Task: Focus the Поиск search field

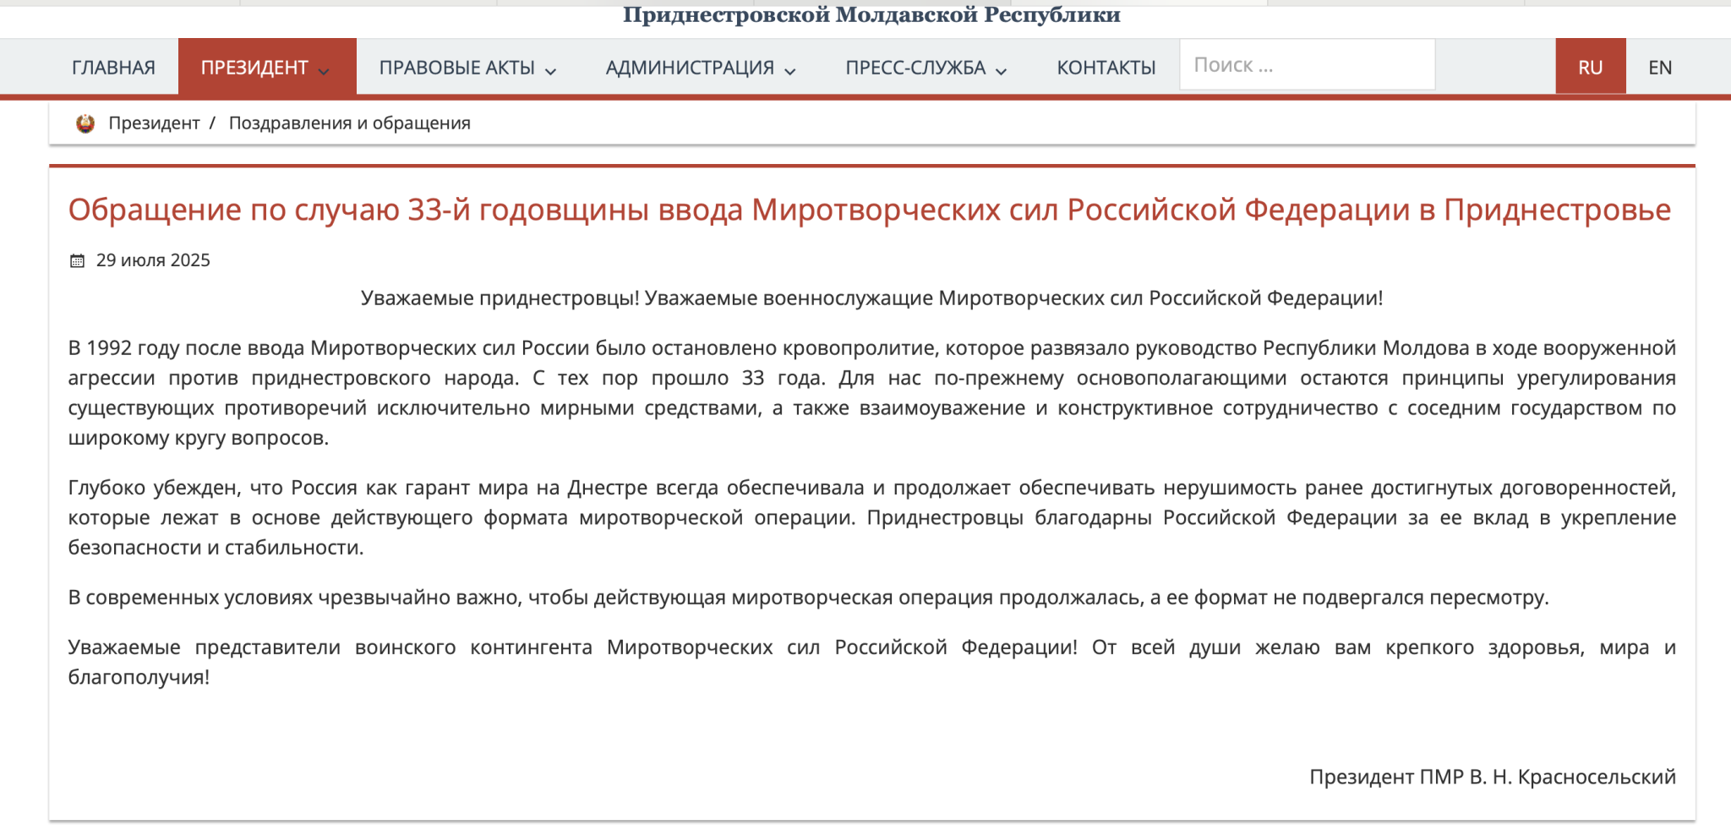Action: (1307, 65)
